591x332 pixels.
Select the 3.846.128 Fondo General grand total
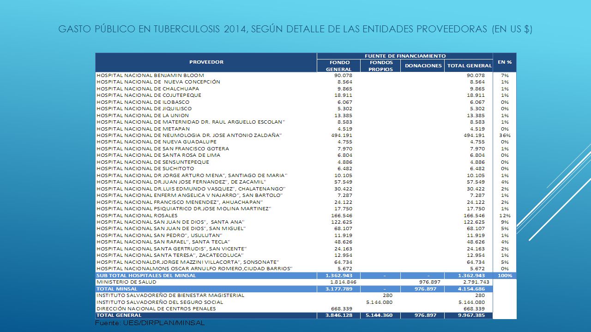[x=339, y=316]
